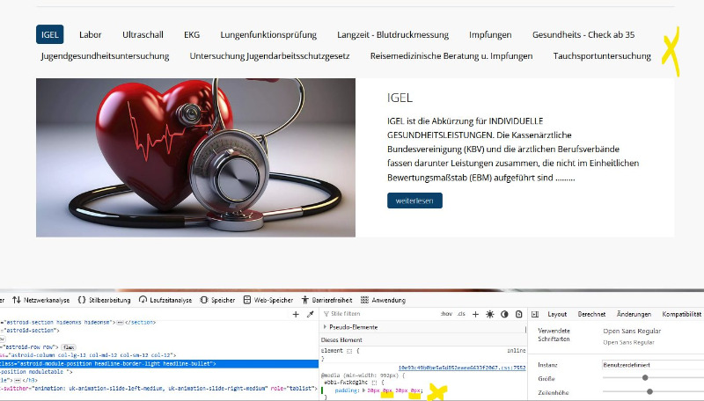Click the #bbi-fwzkdglhc rule selector

(x=346, y=383)
